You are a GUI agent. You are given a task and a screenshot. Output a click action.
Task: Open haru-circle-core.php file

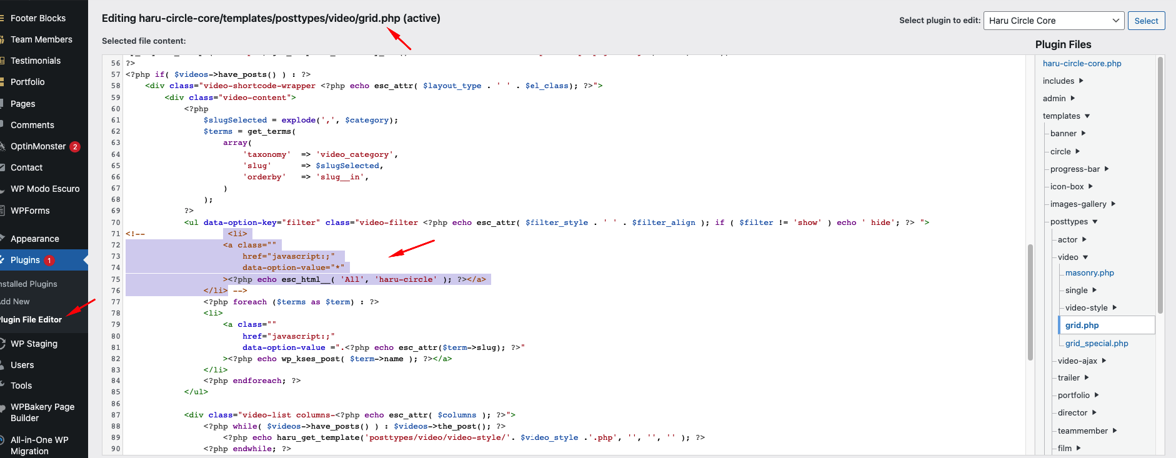[1082, 63]
